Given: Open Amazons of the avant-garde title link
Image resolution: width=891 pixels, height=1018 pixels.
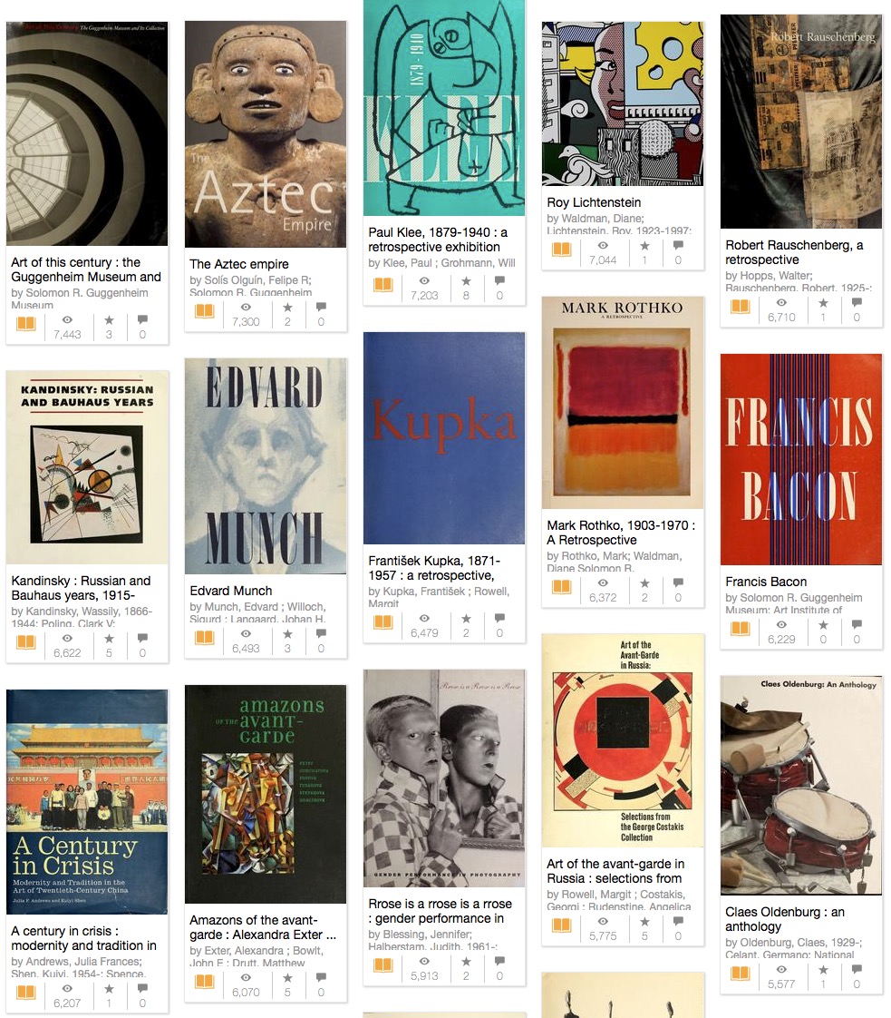Looking at the screenshot, I should (263, 927).
